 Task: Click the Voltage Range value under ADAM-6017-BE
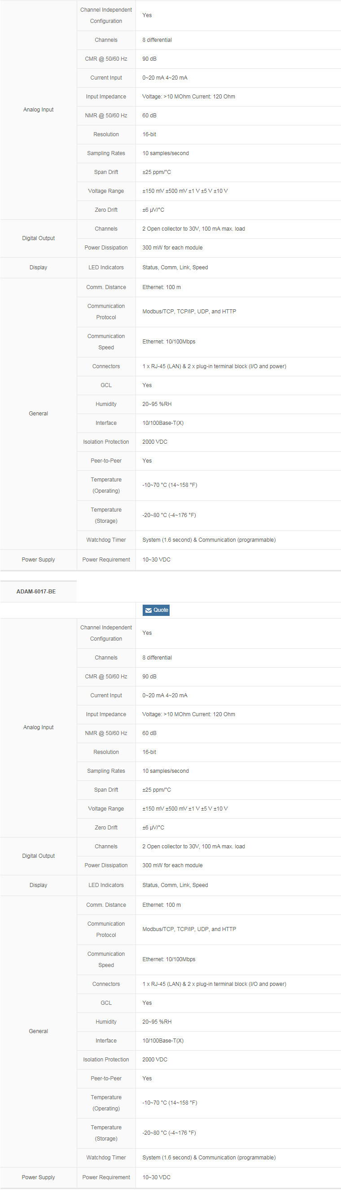[185, 808]
